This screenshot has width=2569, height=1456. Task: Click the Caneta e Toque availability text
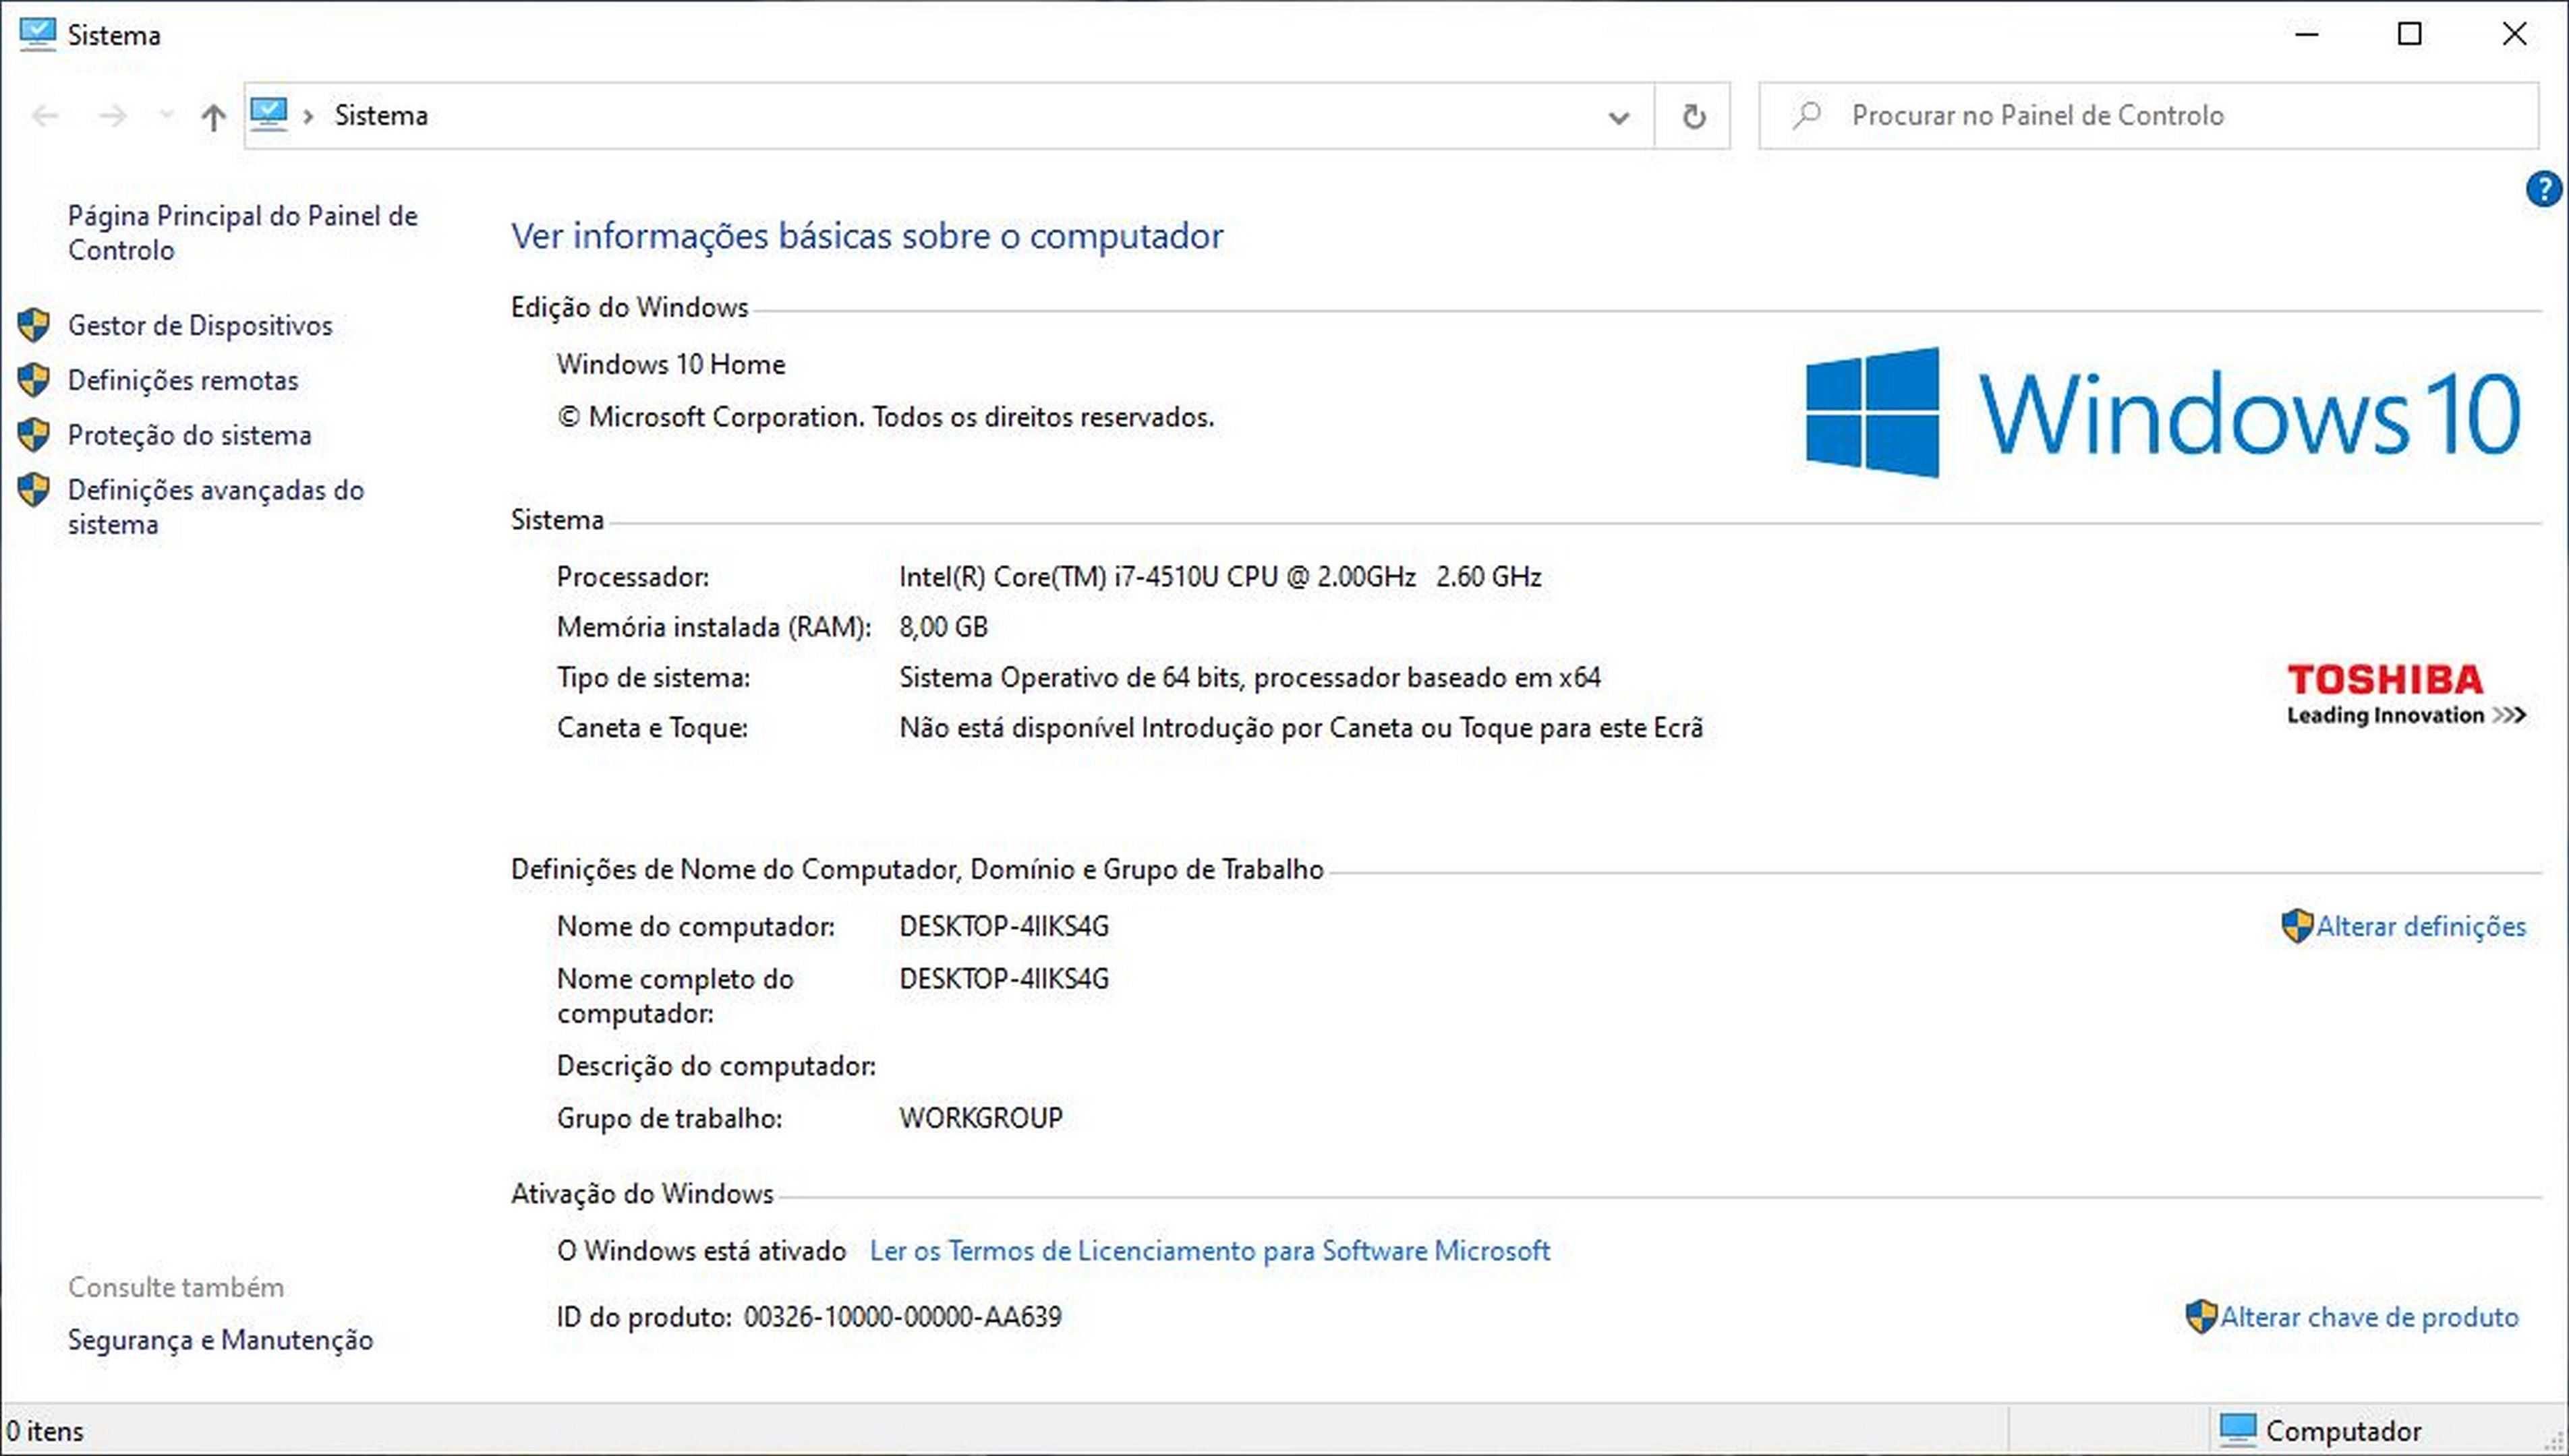point(1300,727)
